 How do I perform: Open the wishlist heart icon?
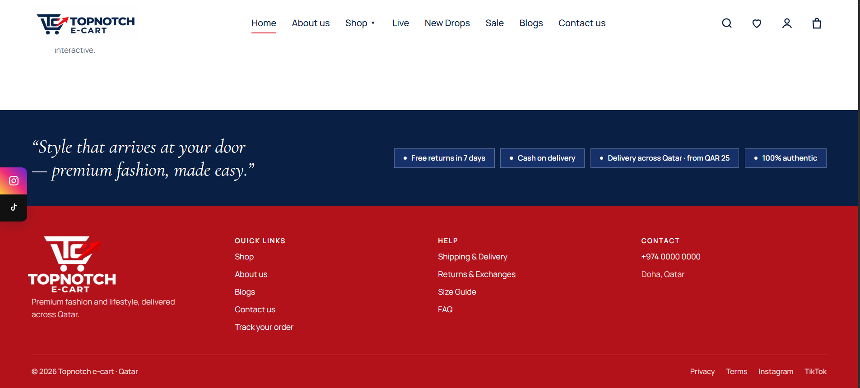click(757, 23)
